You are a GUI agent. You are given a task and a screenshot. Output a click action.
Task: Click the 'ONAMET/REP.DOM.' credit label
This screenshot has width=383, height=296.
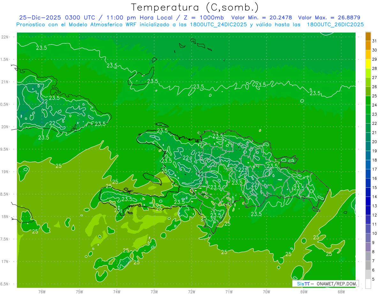[337, 284]
